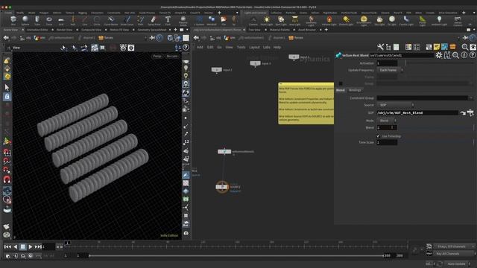Play the timeline forward

tap(30, 246)
